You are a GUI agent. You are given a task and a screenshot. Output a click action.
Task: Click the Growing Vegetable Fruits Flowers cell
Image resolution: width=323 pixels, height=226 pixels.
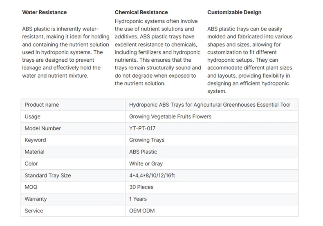[x=170, y=116]
